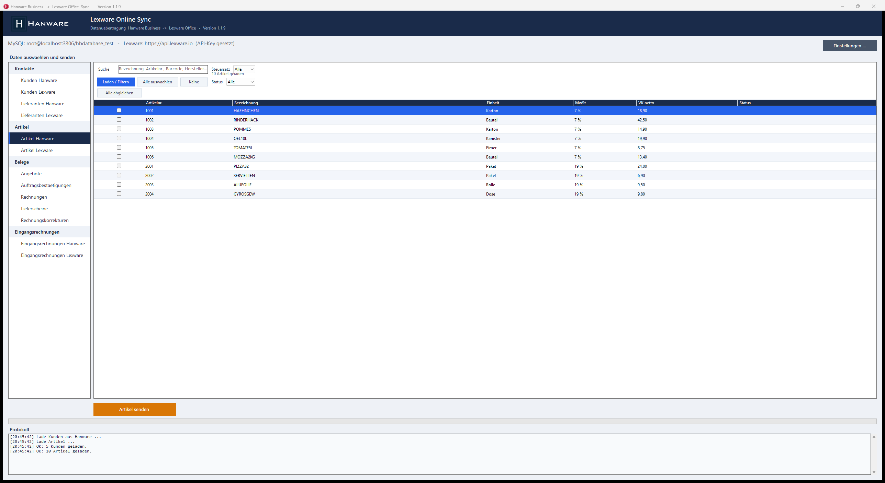The height and width of the screenshot is (483, 885).
Task: Go to Lieferscheine
Action: point(49,209)
